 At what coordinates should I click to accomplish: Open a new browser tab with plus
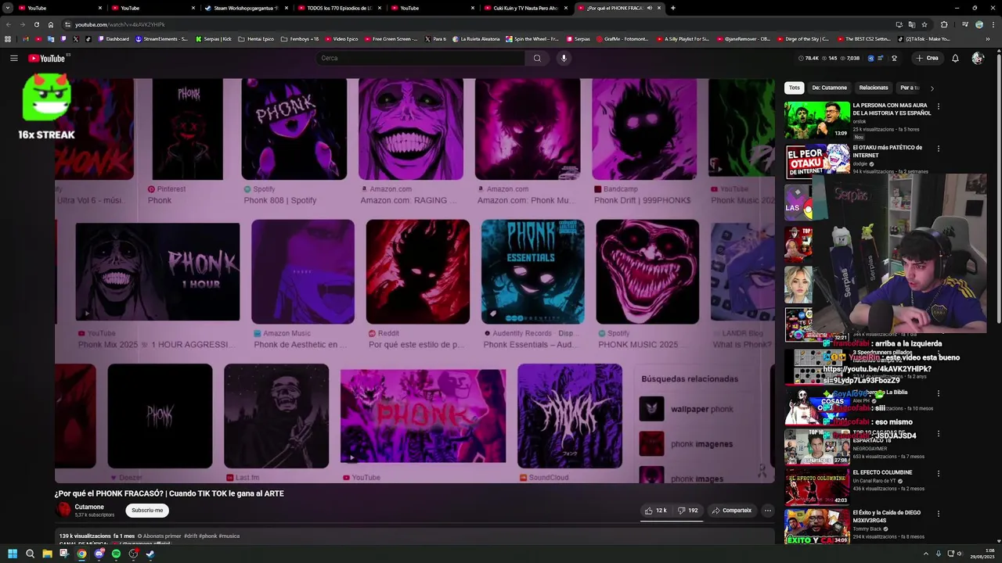click(672, 8)
